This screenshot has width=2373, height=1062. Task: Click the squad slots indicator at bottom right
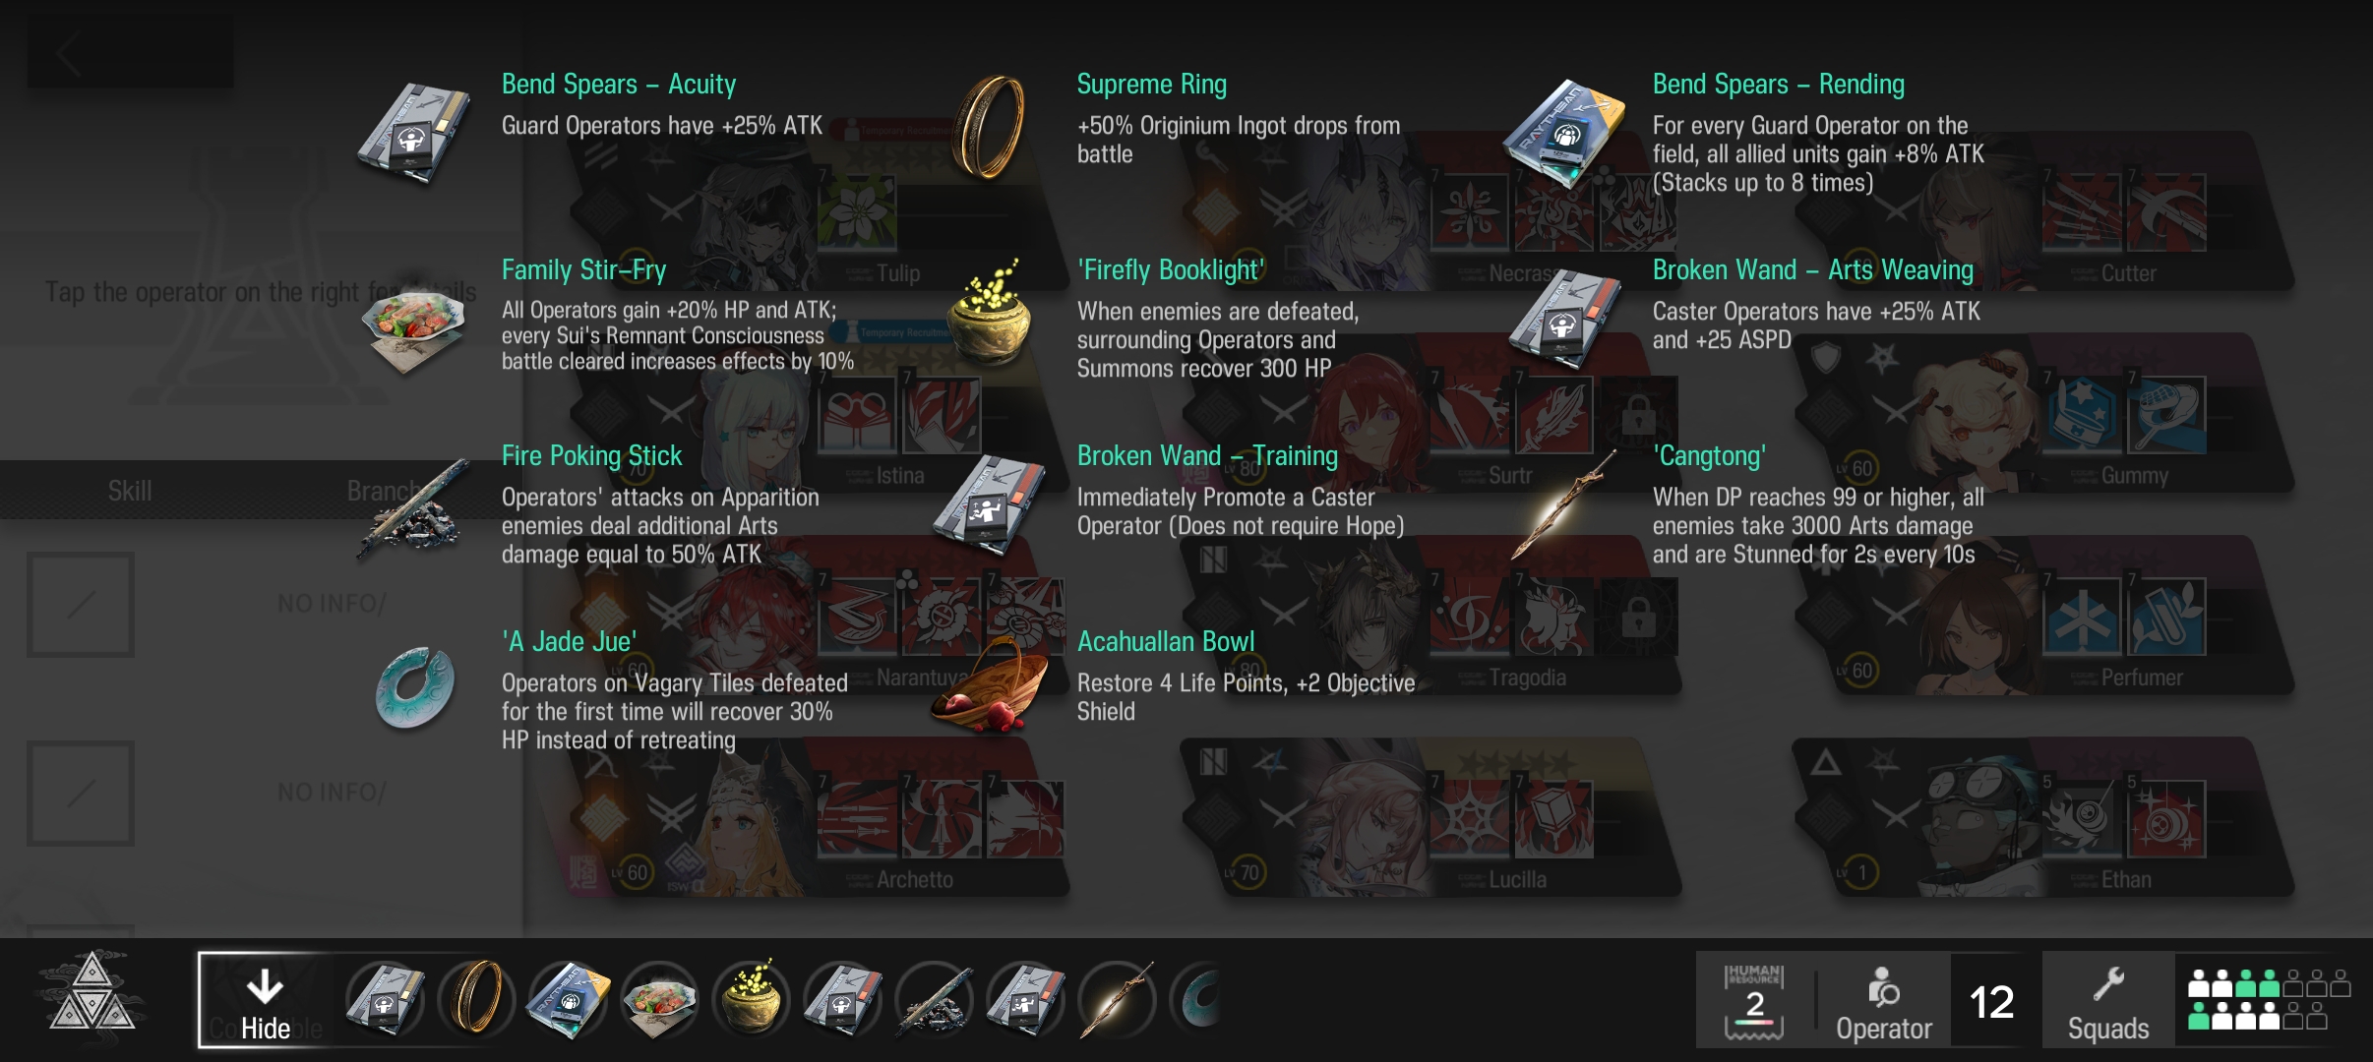pyautogui.click(x=2267, y=999)
